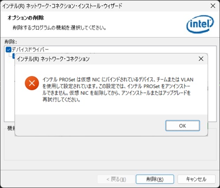Viewport: 220px width, 188px height.
Task: Close the install wizard window with X
Action: pos(213,6)
